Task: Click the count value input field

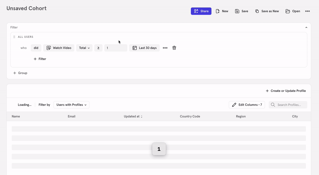Action: click(x=116, y=48)
